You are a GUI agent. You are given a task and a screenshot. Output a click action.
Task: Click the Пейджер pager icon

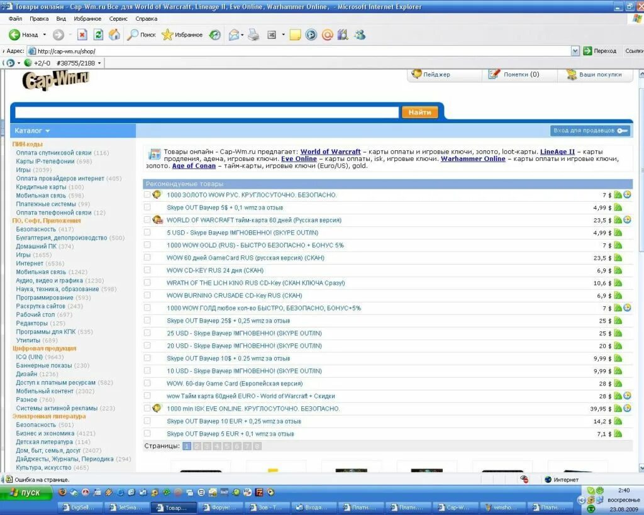(x=416, y=74)
